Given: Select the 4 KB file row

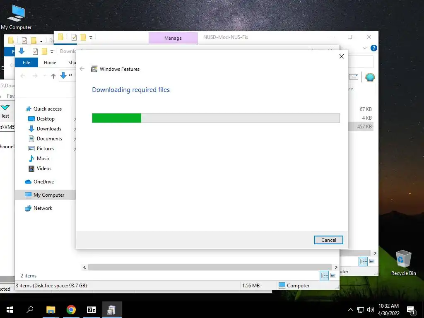Looking at the screenshot, I should (x=361, y=118).
